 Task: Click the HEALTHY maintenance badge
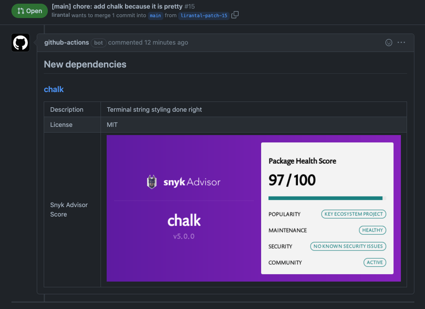click(x=372, y=230)
